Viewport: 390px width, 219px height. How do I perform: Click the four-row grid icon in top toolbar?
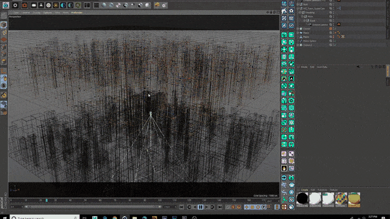(96, 5)
